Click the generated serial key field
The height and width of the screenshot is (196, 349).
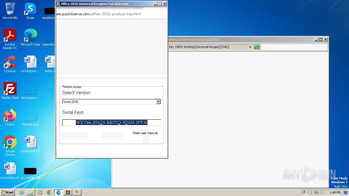click(x=112, y=123)
